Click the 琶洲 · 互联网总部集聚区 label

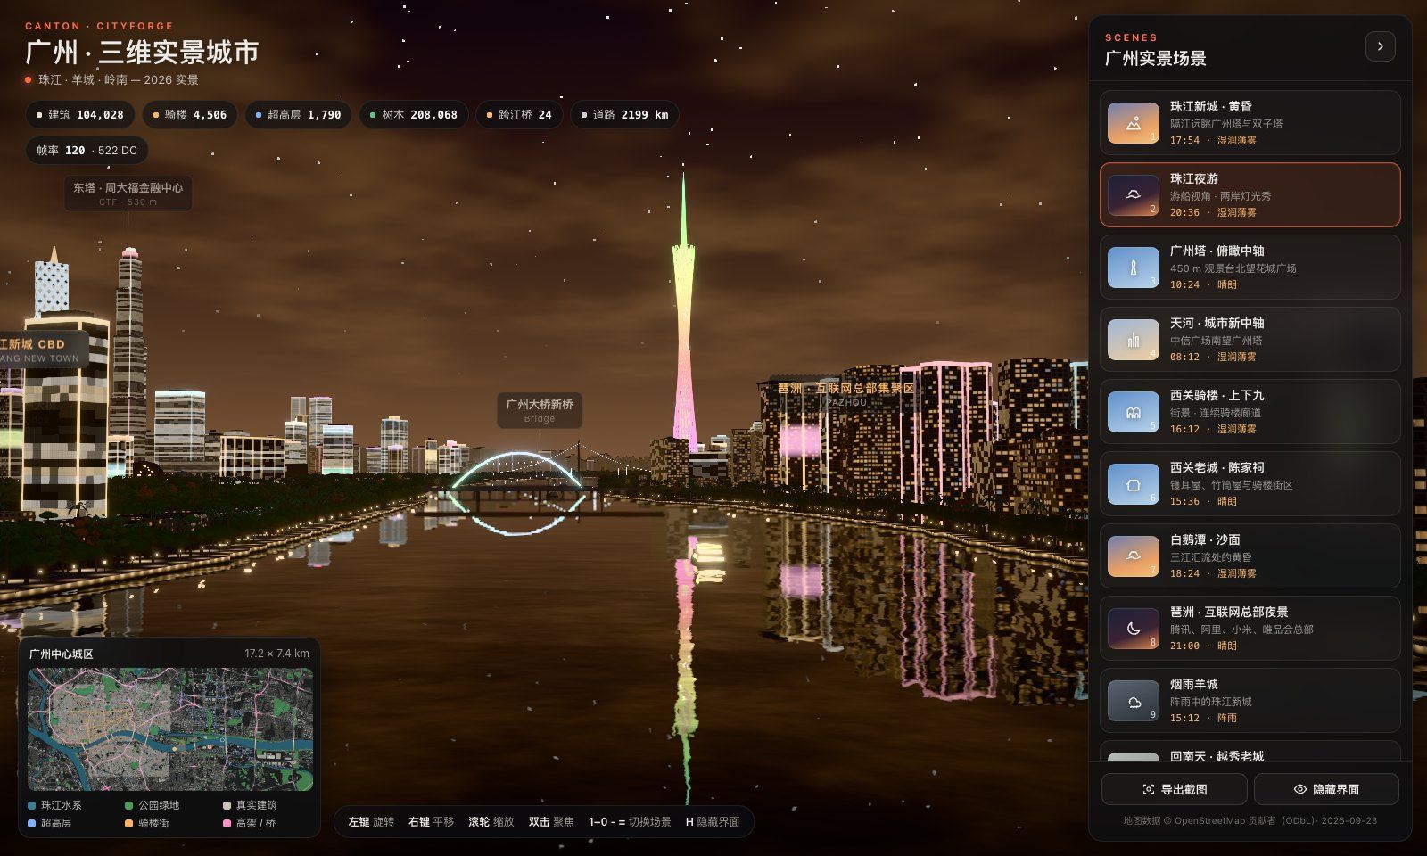tap(845, 393)
